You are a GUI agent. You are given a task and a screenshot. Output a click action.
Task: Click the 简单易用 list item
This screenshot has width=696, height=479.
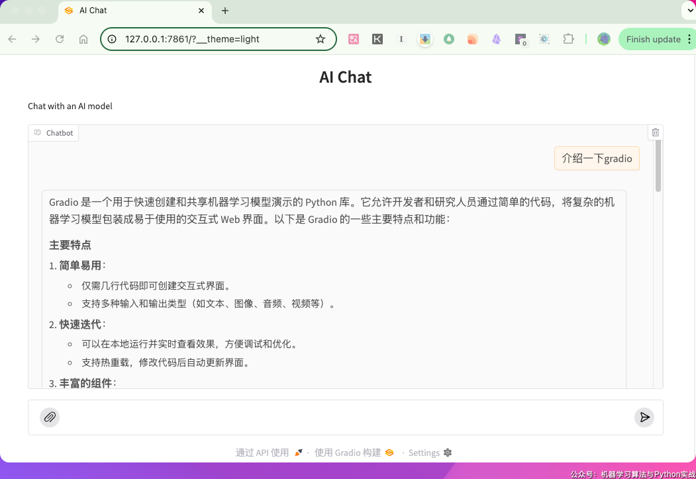(x=77, y=265)
